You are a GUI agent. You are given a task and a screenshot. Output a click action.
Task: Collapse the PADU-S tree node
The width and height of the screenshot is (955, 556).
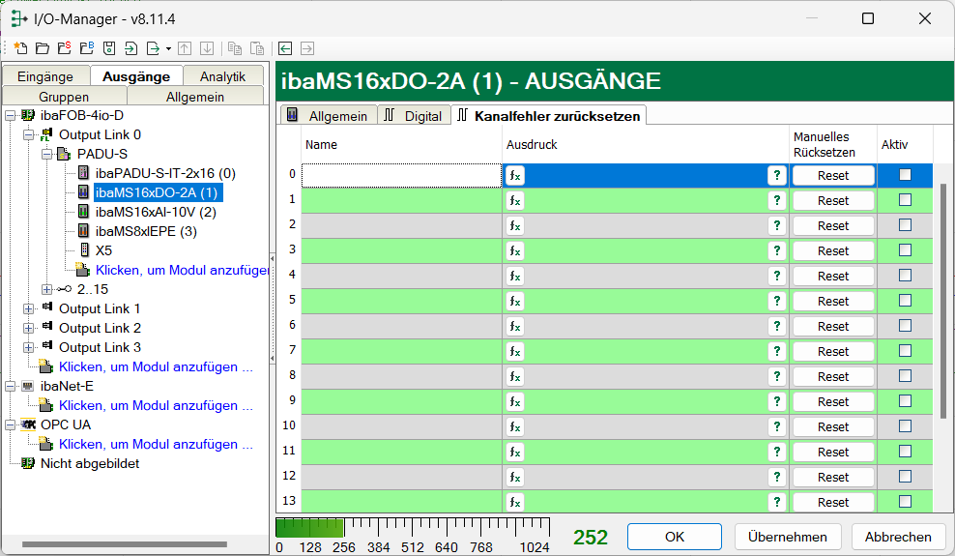[46, 154]
